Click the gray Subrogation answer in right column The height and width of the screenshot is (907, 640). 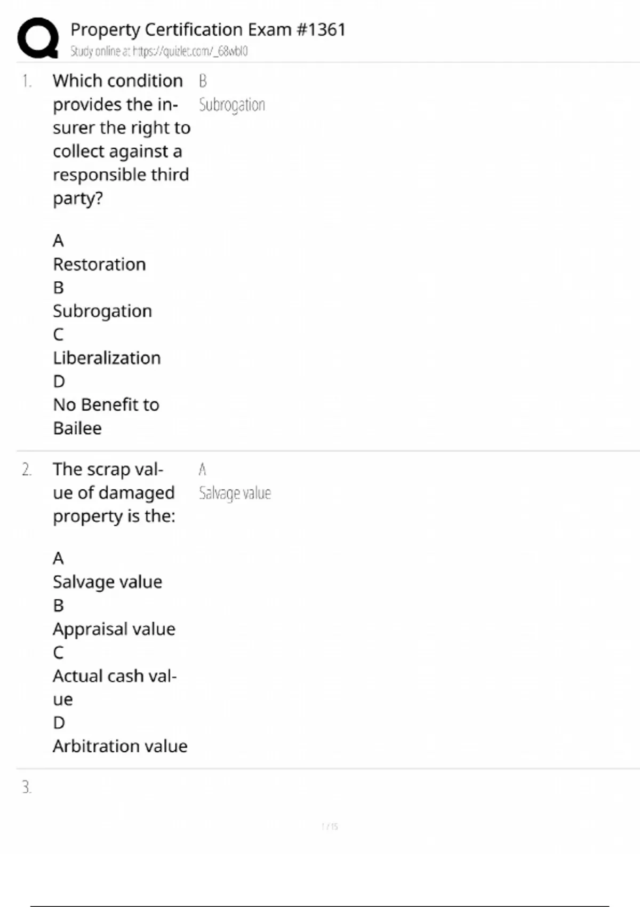point(231,105)
